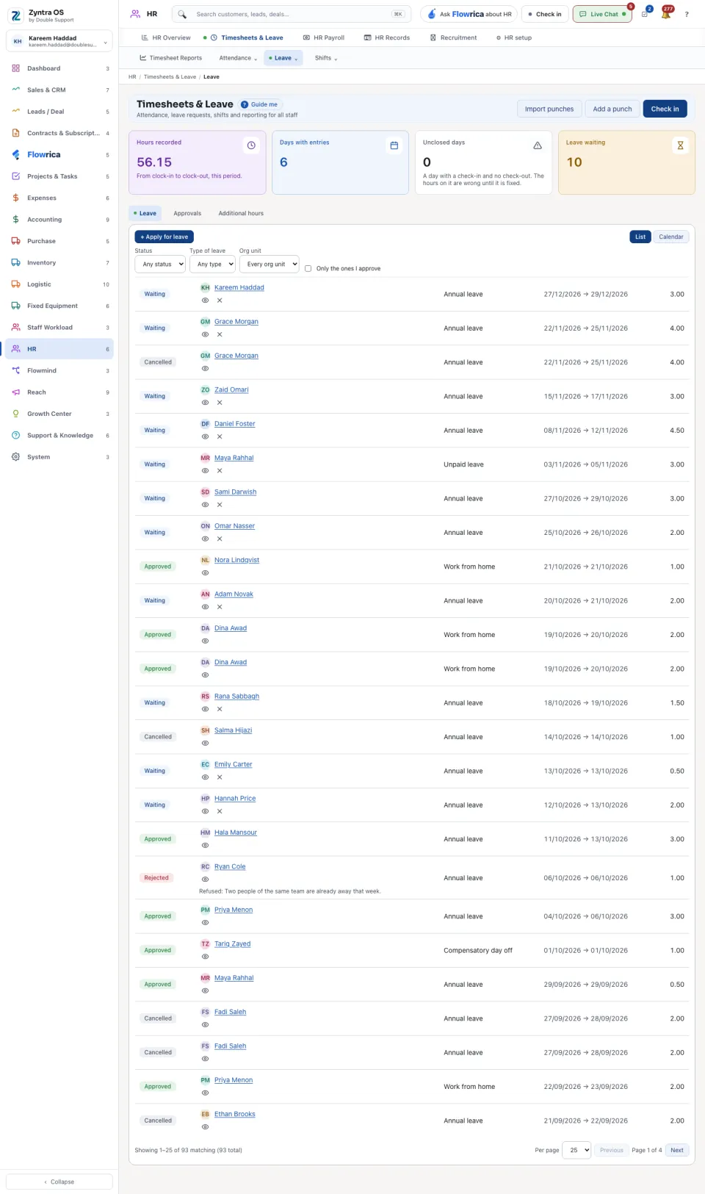The height and width of the screenshot is (1194, 705).
Task: Cancel Daniel Foster's leave with the X icon
Action: tap(220, 436)
